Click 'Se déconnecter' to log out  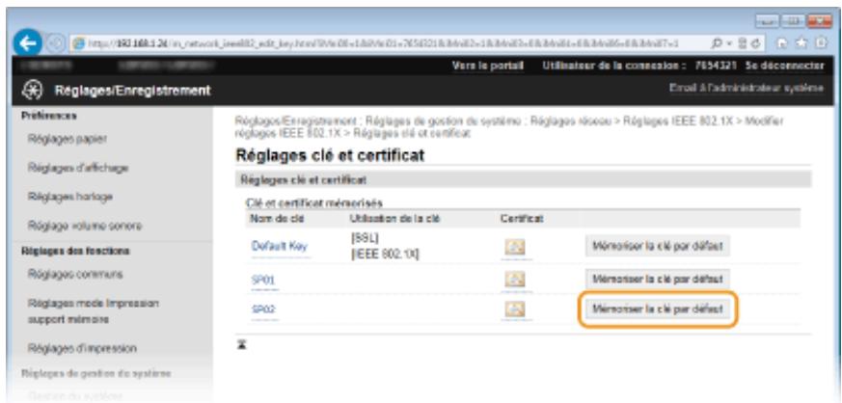coord(784,66)
